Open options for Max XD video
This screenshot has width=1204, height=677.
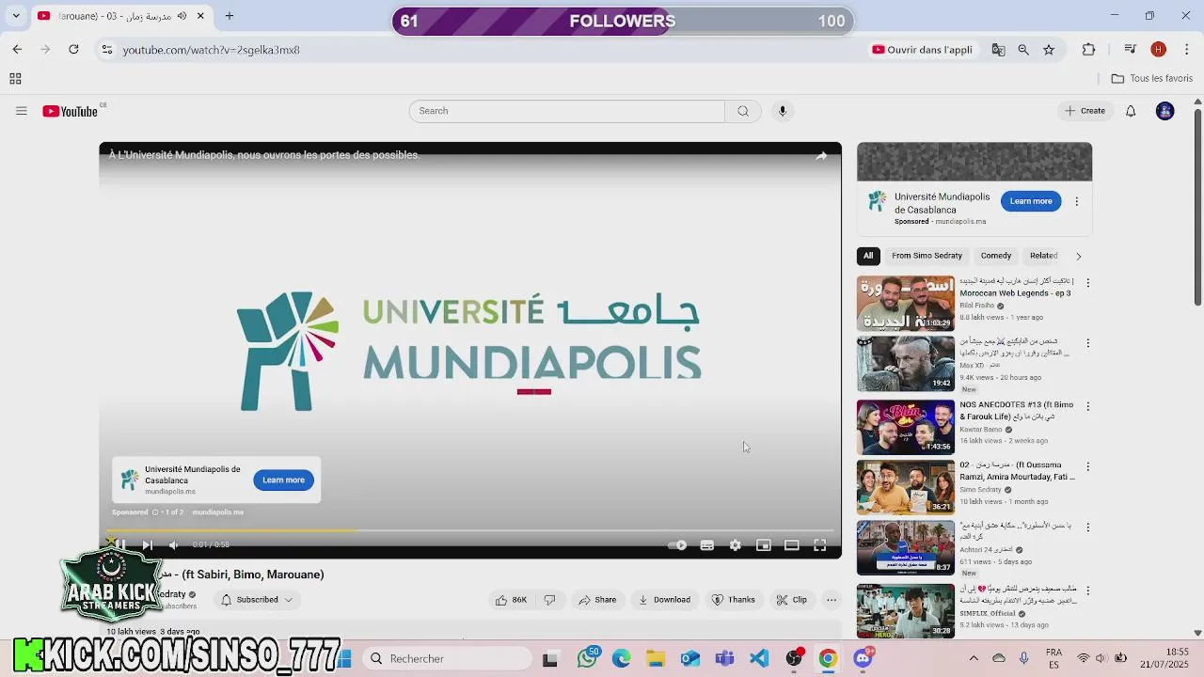coord(1087,343)
